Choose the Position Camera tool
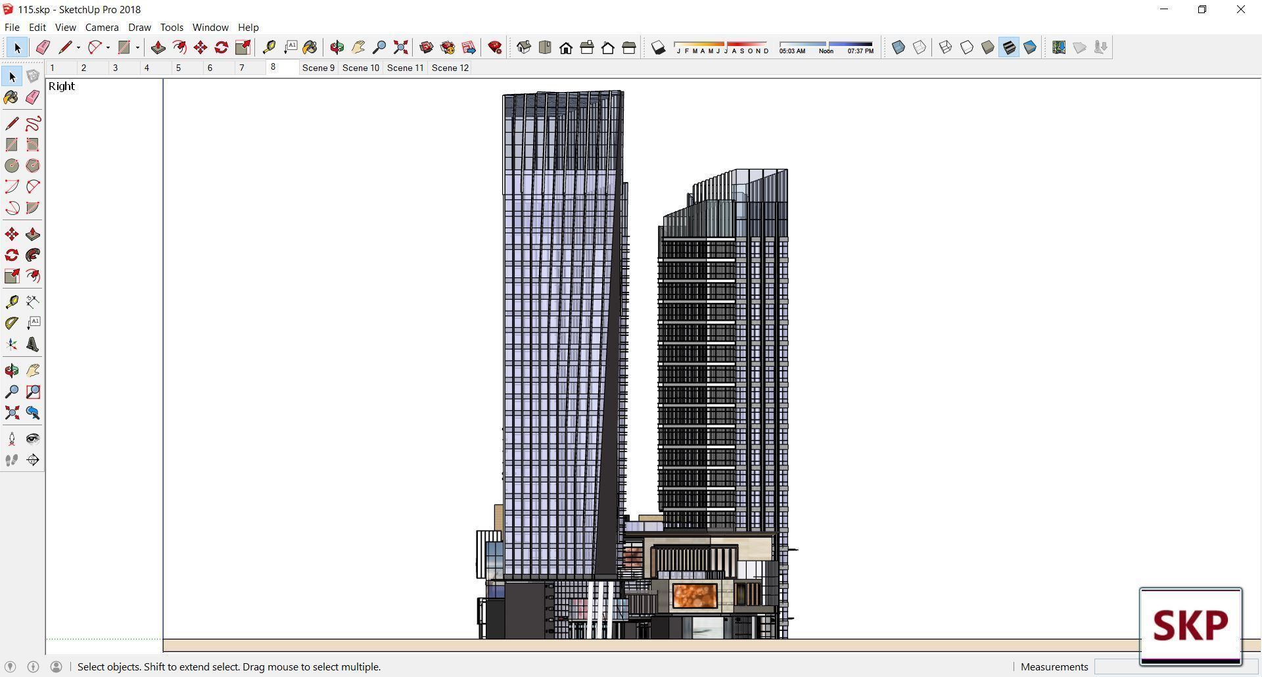 tap(12, 439)
